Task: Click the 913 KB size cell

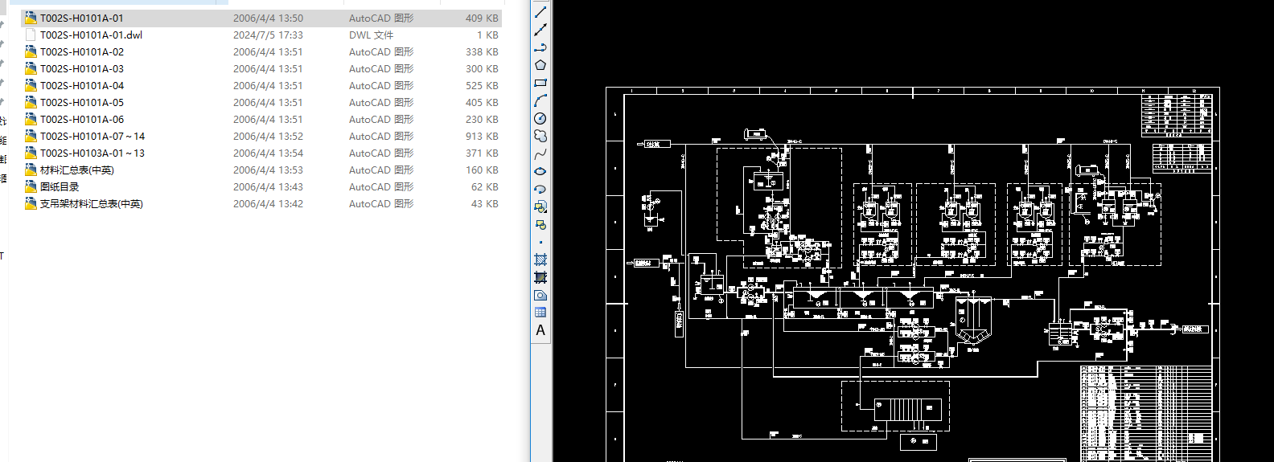Action: (x=482, y=136)
